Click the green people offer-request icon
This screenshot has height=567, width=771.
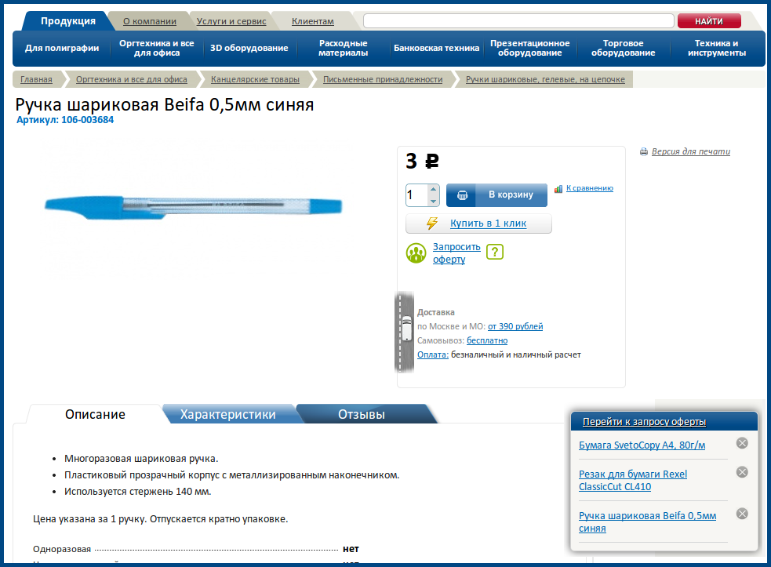[416, 253]
